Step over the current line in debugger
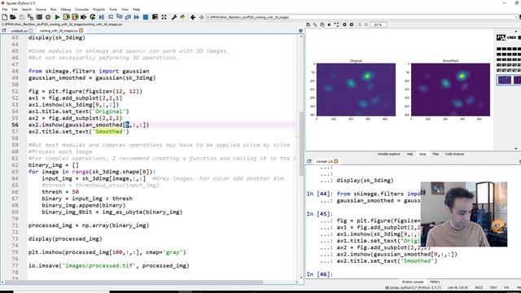This screenshot has height=293, width=521. [111, 17]
